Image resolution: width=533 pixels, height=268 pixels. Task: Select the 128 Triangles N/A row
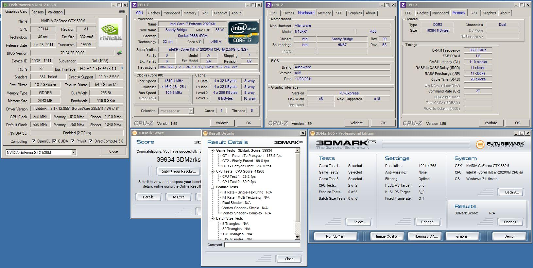pyautogui.click(x=237, y=234)
